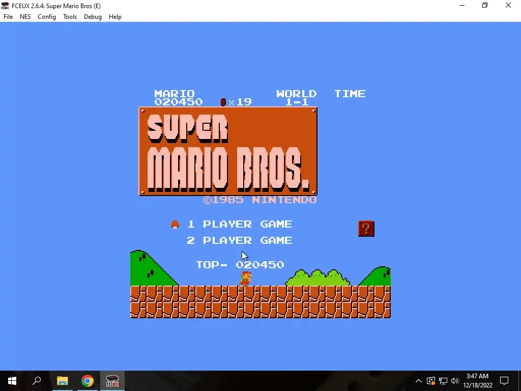The image size is (521, 391).
Task: Open the taskbar clock and date
Action: 477,381
